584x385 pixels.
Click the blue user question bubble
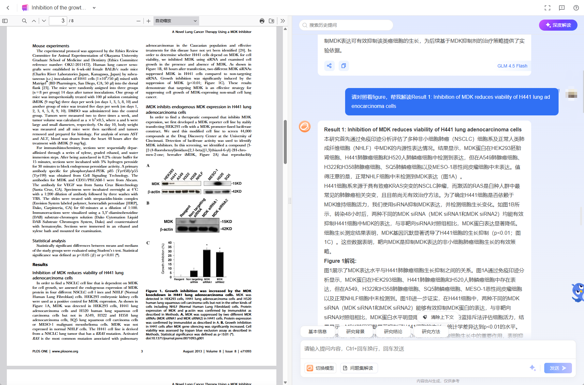(x=452, y=101)
